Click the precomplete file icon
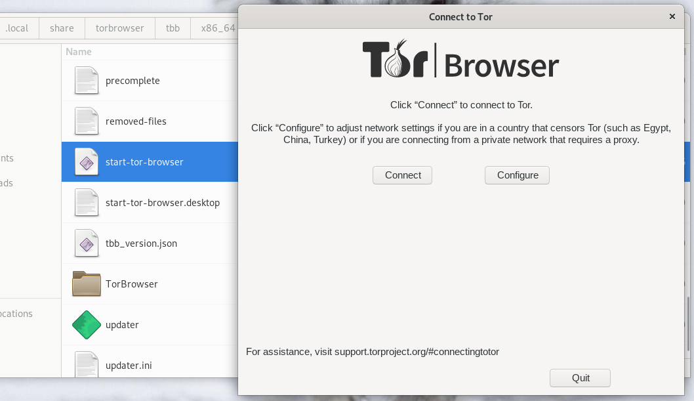The height and width of the screenshot is (401, 694). (x=87, y=80)
